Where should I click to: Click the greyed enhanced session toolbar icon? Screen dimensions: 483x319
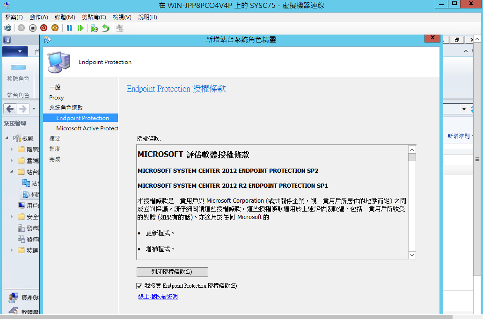(x=120, y=28)
